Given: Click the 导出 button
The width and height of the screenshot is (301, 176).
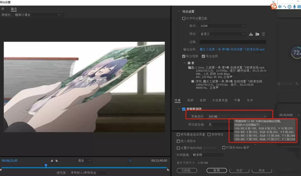Looking at the screenshot, I should (239, 170).
